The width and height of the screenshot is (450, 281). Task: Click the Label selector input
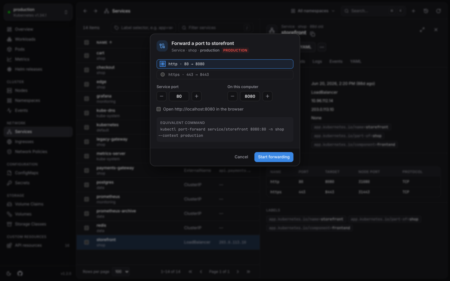pos(143,28)
